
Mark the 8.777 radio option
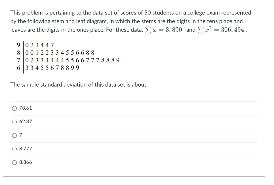(x=14, y=149)
